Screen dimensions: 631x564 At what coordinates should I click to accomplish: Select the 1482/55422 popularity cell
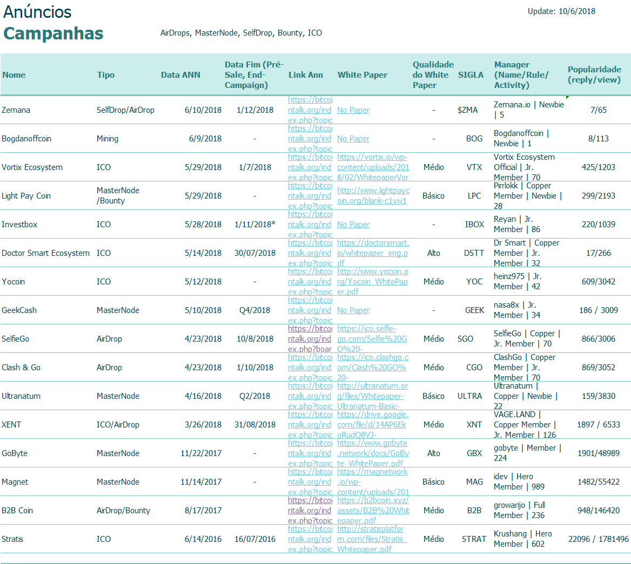(x=599, y=481)
